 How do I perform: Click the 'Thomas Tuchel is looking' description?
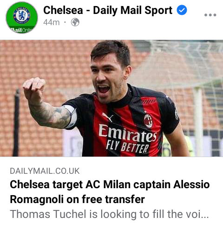[109, 214]
